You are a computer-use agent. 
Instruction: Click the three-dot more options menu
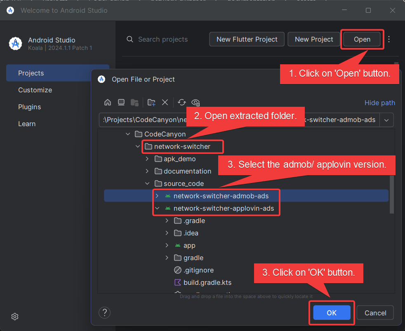point(389,39)
